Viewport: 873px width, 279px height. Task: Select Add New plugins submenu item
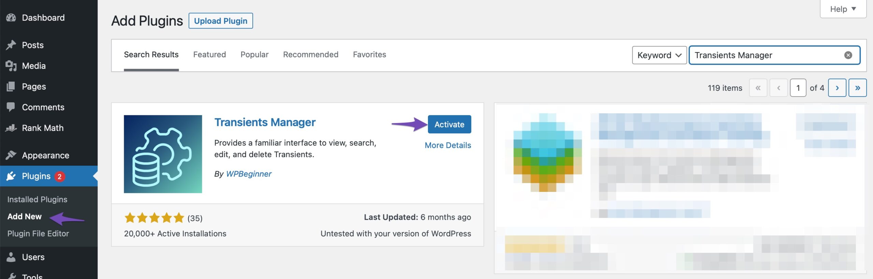coord(25,216)
